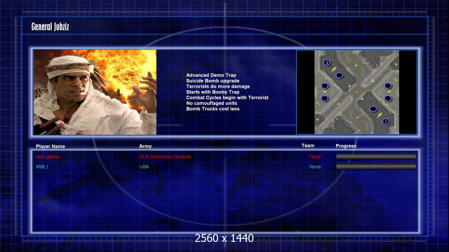Image resolution: width=449 pixels, height=252 pixels.
Task: Select player name 'MMLI'
Action: coord(42,167)
